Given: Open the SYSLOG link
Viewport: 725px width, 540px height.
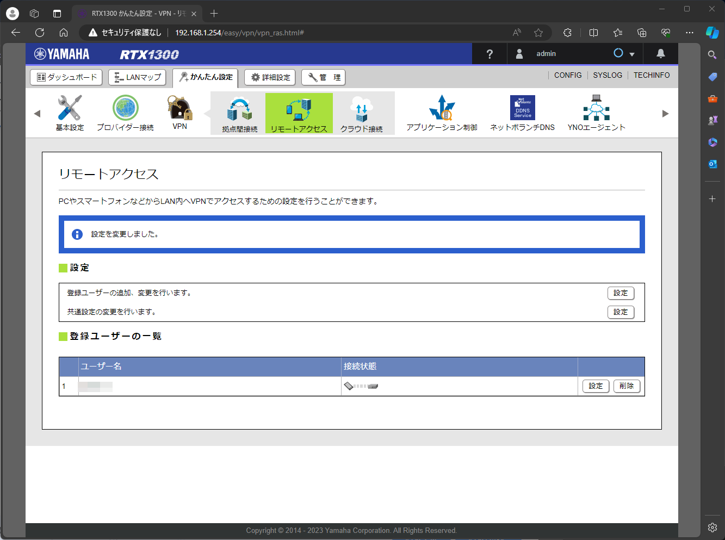Looking at the screenshot, I should coord(608,75).
